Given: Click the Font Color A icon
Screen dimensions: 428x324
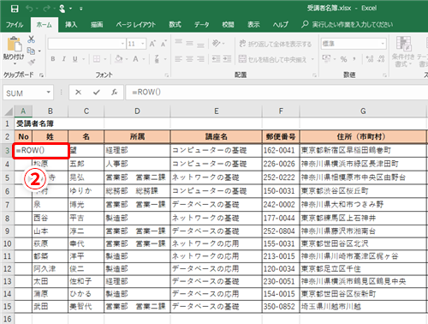Looking at the screenshot, I should [135, 59].
